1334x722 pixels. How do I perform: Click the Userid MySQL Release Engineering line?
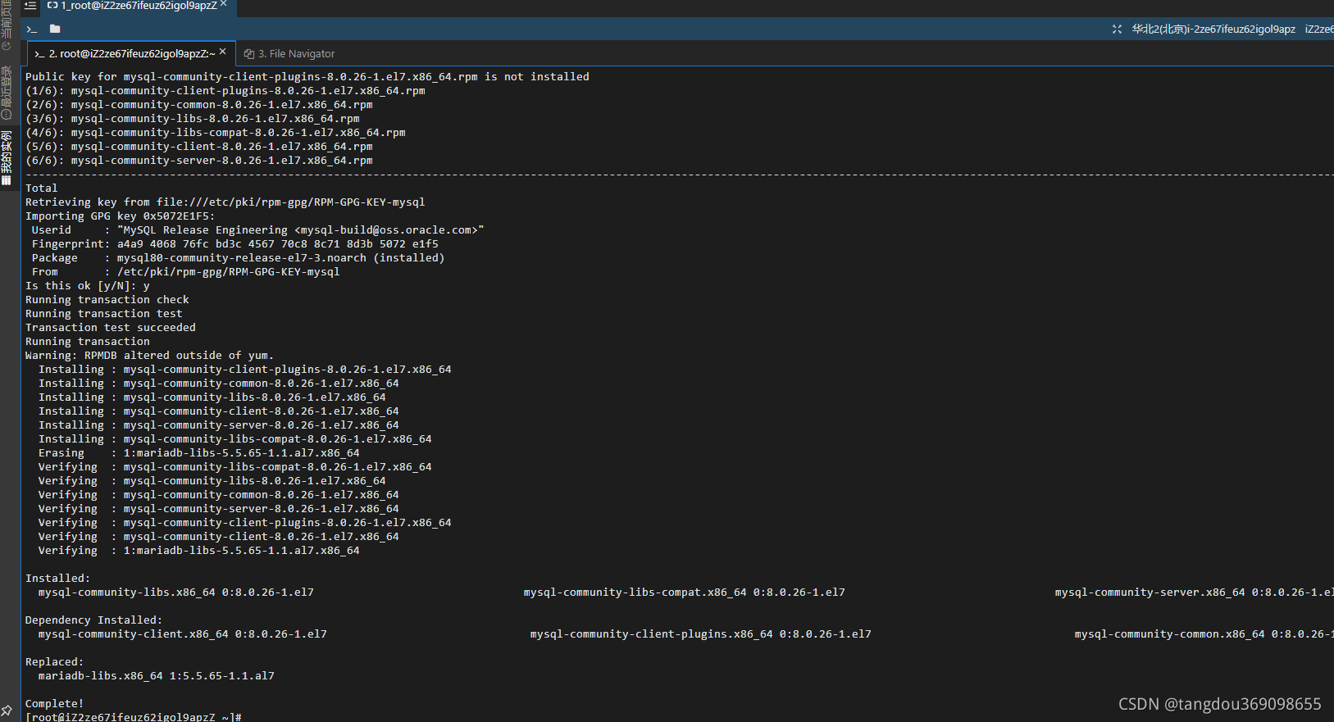point(258,229)
